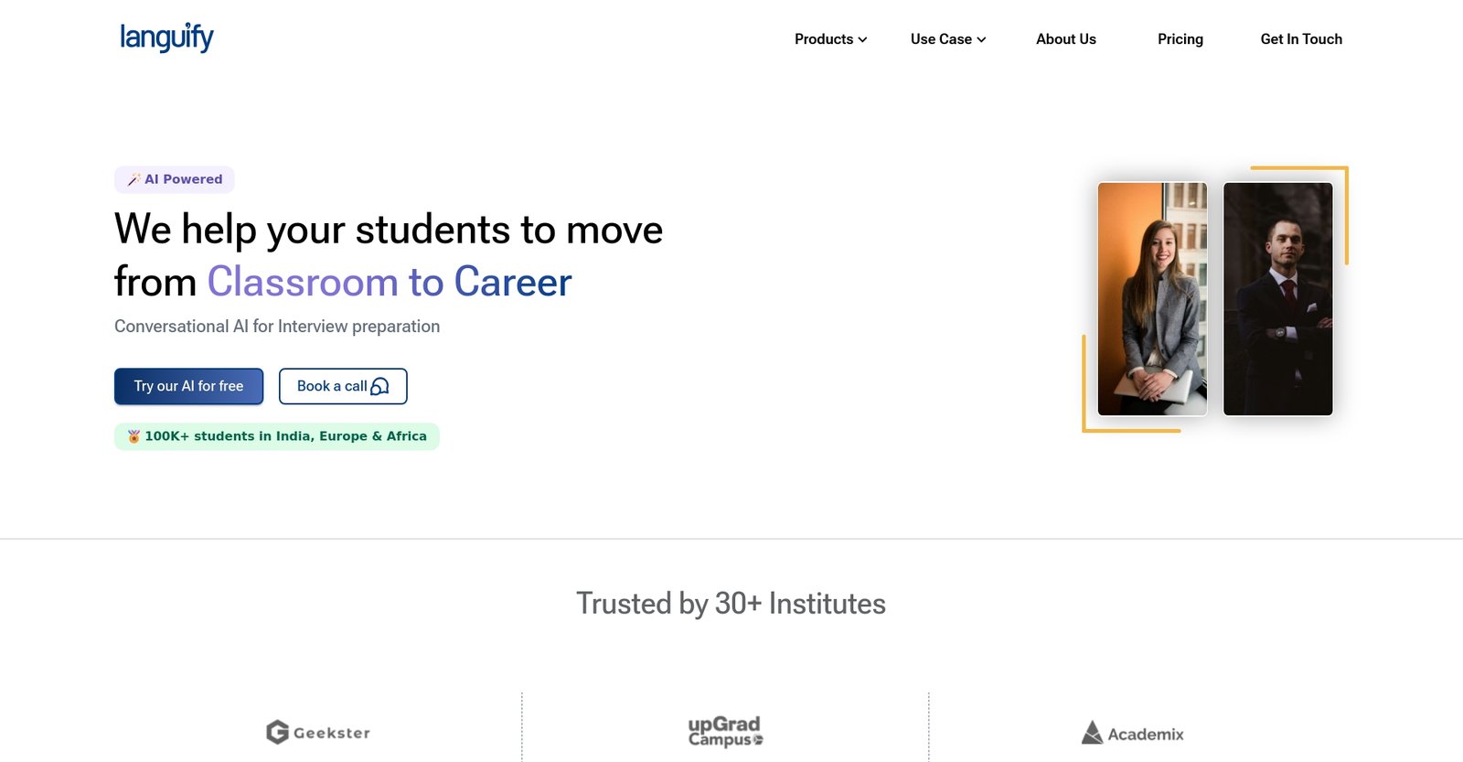The image size is (1463, 762).
Task: Select Get In Touch in the navigation
Action: coord(1300,39)
